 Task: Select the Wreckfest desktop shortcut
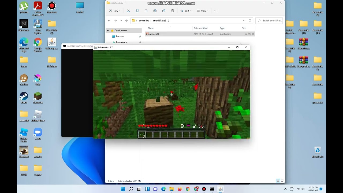pyautogui.click(x=24, y=152)
